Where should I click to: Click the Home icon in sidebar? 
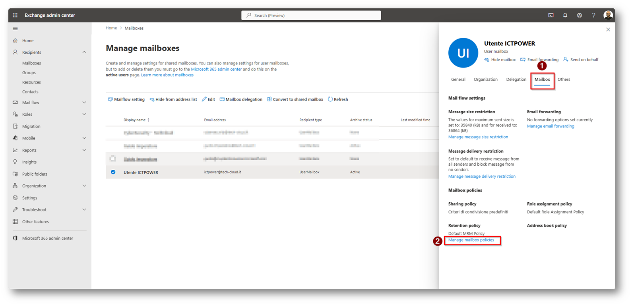(15, 41)
